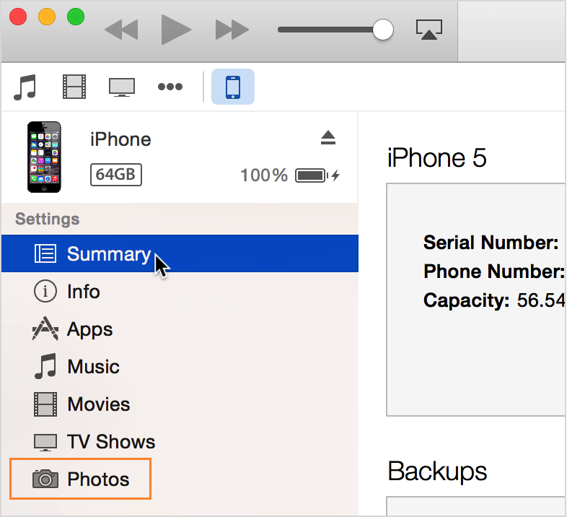Screen dimensions: 567x517
Task: Click the 64GB capacity badge
Action: [x=115, y=175]
